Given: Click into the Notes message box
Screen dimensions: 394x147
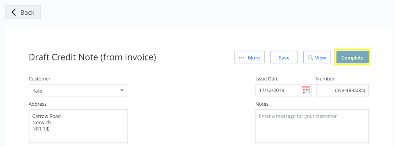Looking at the screenshot, I should pyautogui.click(x=312, y=126).
